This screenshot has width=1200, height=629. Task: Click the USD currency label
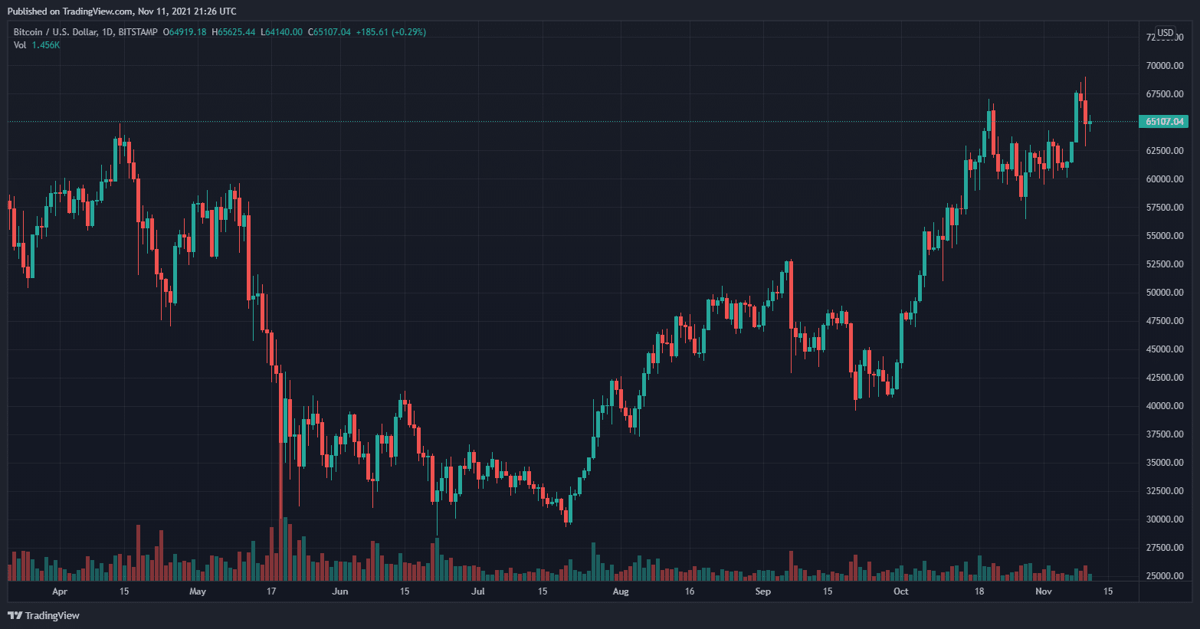[1165, 33]
